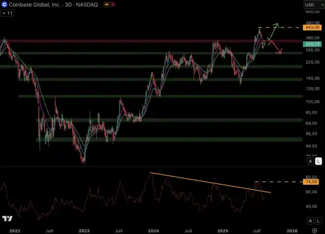Click the 2022 label on time axis
The width and height of the screenshot is (325, 234).
(x=15, y=231)
